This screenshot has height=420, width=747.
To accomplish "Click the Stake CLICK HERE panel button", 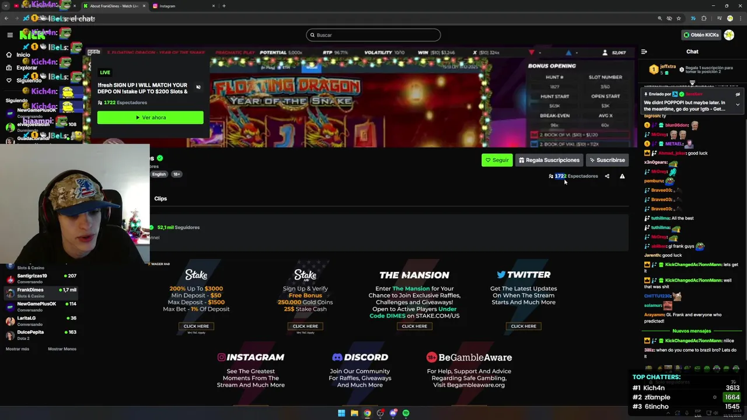I will click(196, 326).
